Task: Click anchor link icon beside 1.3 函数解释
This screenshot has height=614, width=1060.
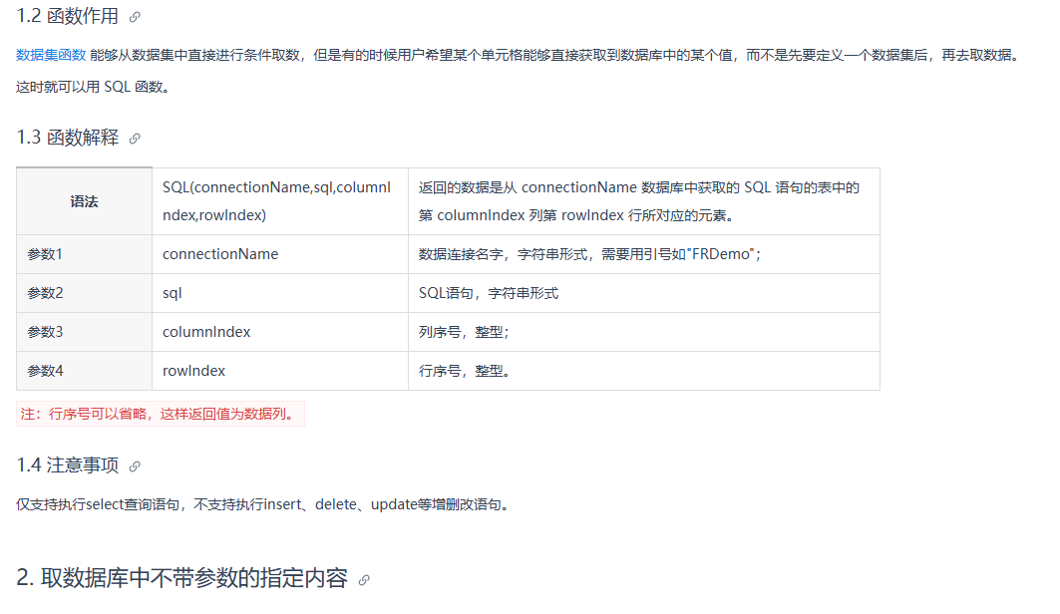Action: pos(135,139)
